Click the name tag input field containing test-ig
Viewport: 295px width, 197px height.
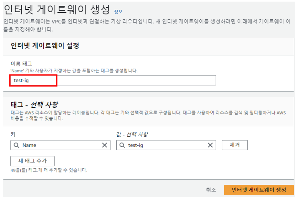113,80
